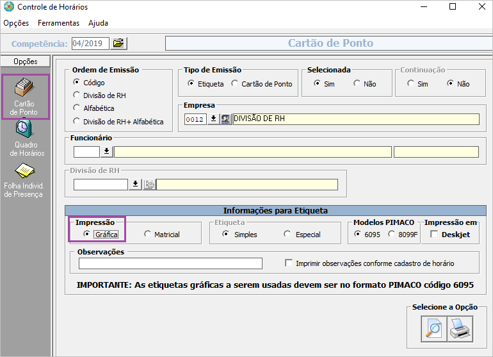Enable the Deskjet checkbox

coord(434,234)
